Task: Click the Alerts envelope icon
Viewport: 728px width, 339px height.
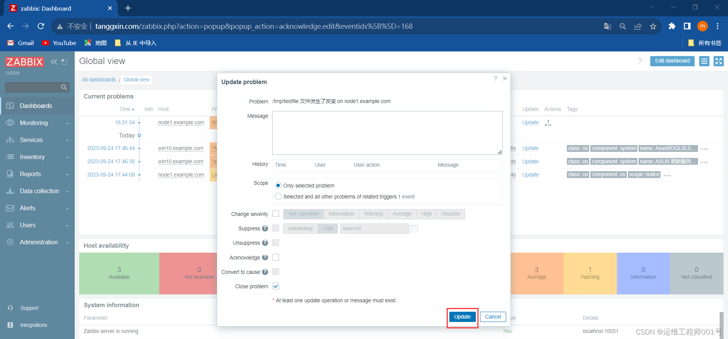Action: coord(10,208)
